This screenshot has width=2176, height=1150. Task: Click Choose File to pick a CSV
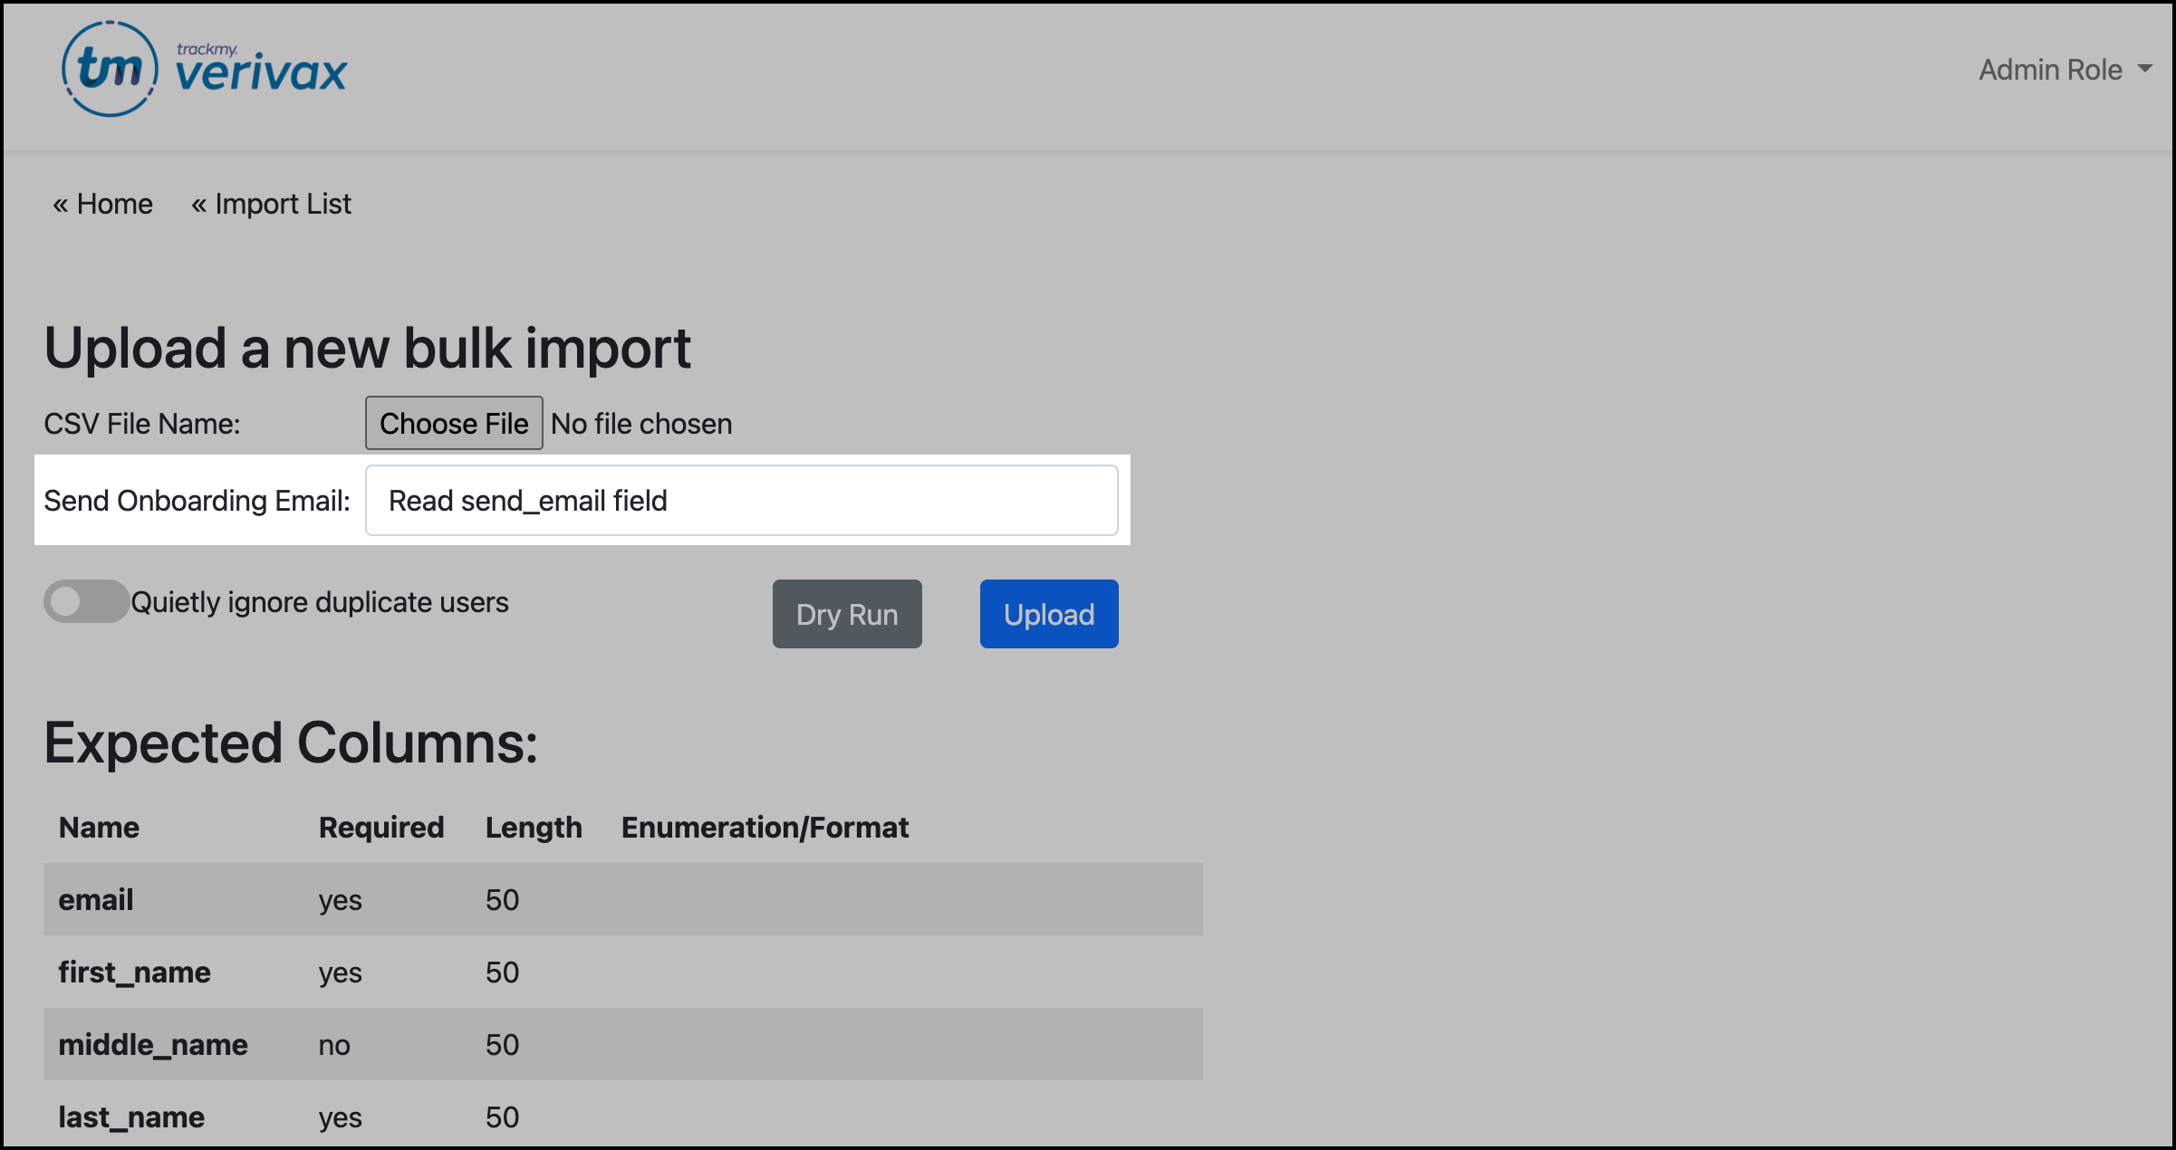click(453, 422)
